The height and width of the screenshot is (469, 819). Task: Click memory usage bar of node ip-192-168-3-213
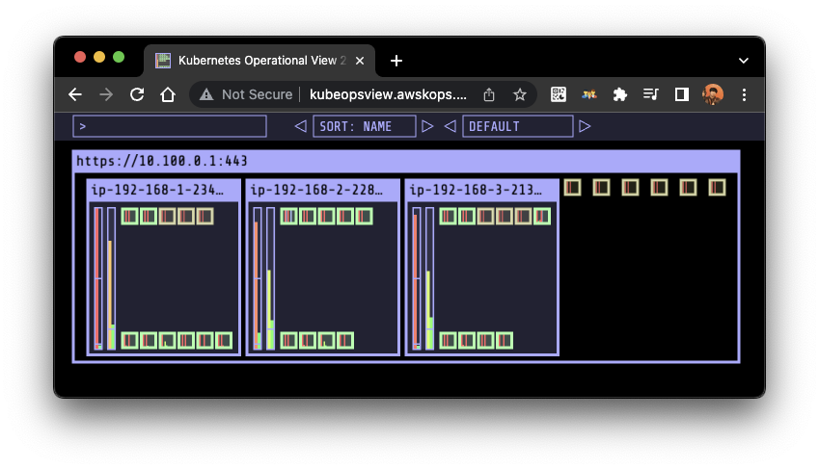pyautogui.click(x=430, y=278)
